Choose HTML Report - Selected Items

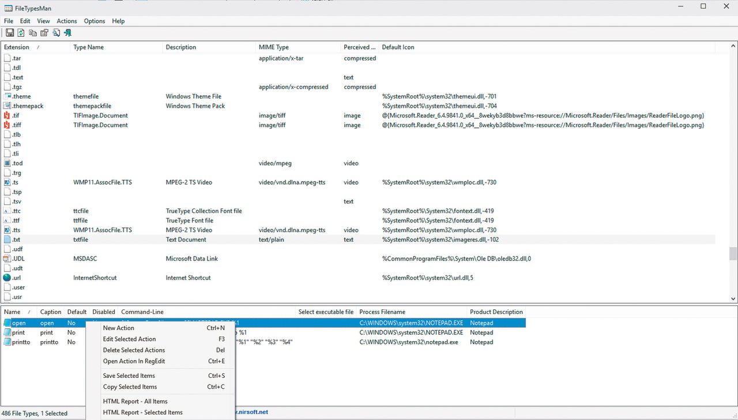160,413
